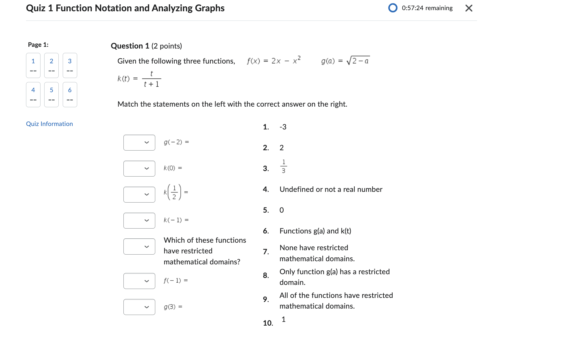This screenshot has width=562, height=345.
Task: Open the Quiz Information link
Action: click(49, 124)
